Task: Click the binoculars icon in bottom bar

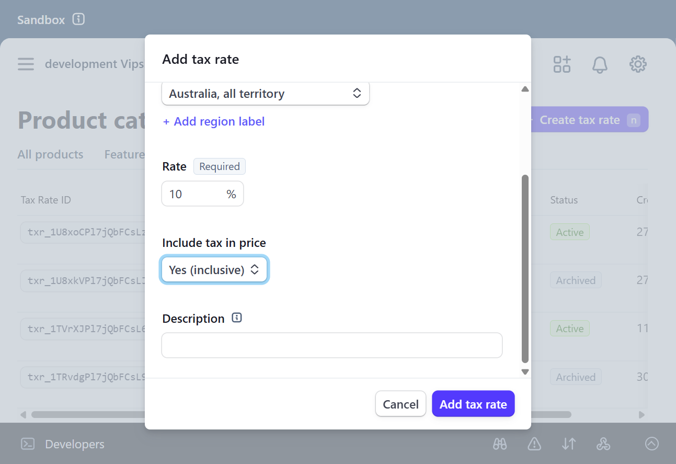Action: point(500,444)
